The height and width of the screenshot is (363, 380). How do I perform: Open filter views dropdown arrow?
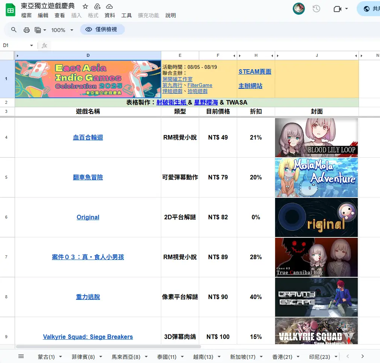pyautogui.click(x=45, y=30)
